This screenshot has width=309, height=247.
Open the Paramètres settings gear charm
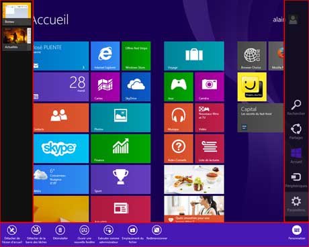point(296,204)
